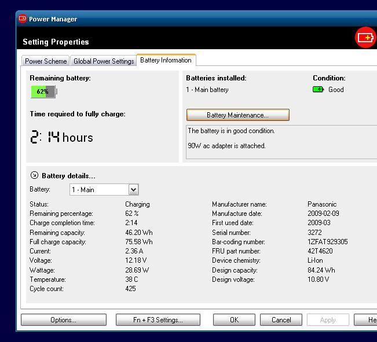Confirm with the OK button
This screenshot has height=342, width=377.
pyautogui.click(x=234, y=320)
